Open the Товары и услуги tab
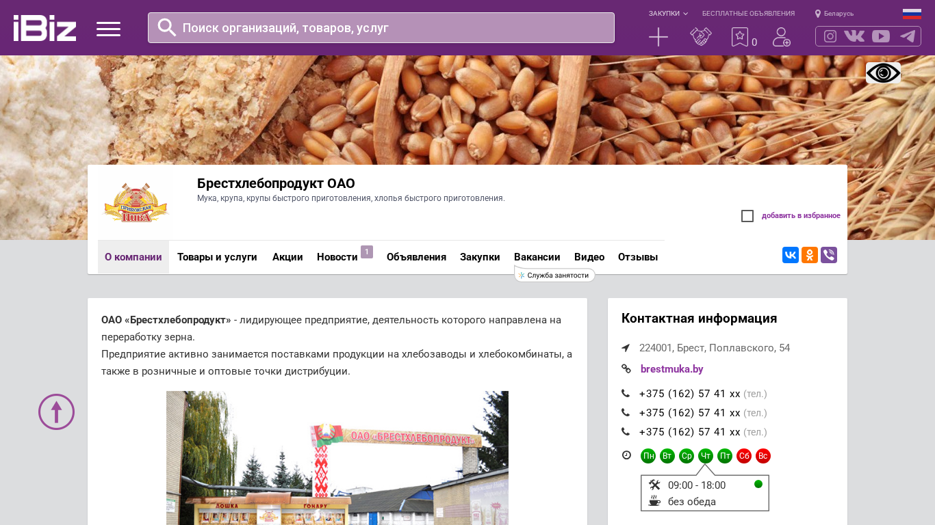 (x=217, y=257)
